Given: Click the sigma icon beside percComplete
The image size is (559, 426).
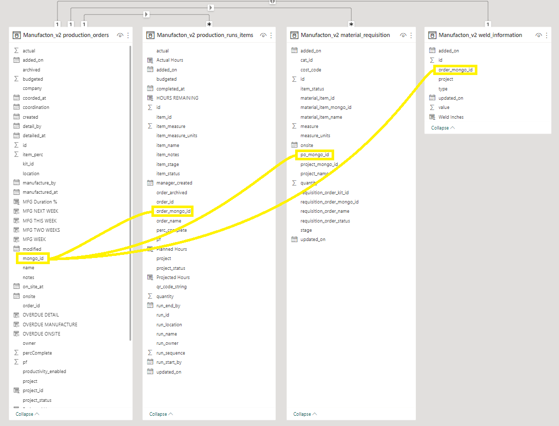Looking at the screenshot, I should (16, 353).
